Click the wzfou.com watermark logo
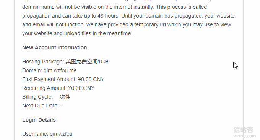The image size is (260, 140). [244, 132]
